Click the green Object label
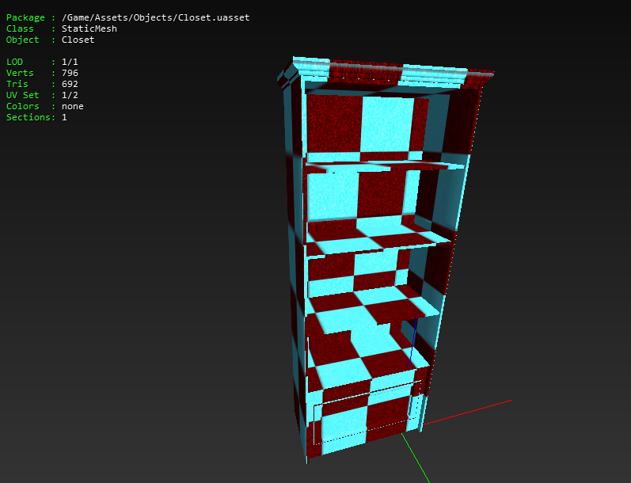Image resolution: width=631 pixels, height=483 pixels. click(x=22, y=40)
